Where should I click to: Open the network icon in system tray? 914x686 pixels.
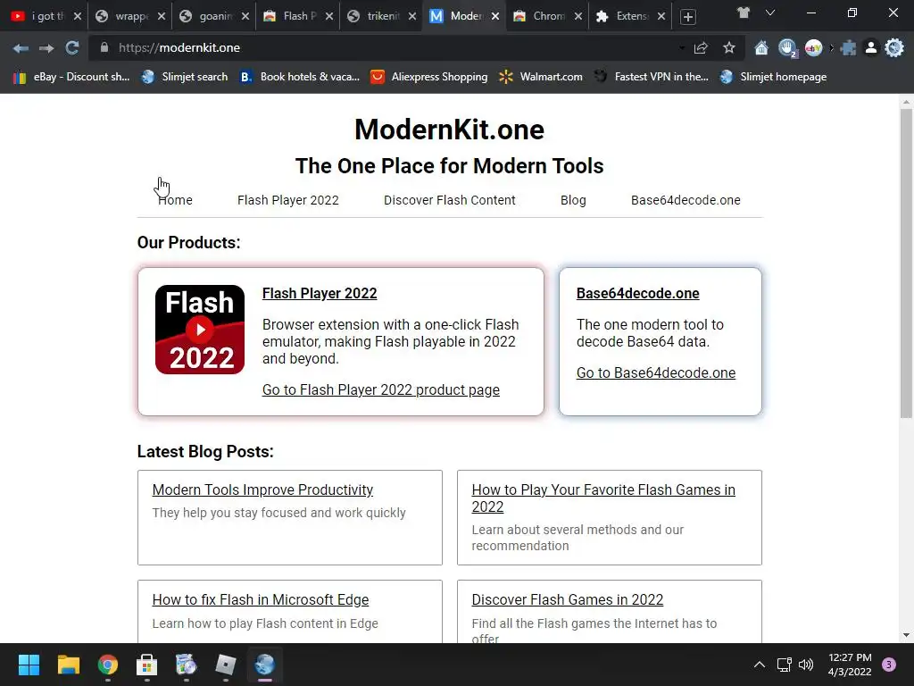784,665
